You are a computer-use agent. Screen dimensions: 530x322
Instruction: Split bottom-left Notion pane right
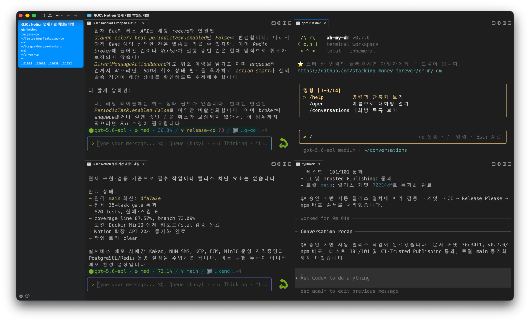pos(284,164)
